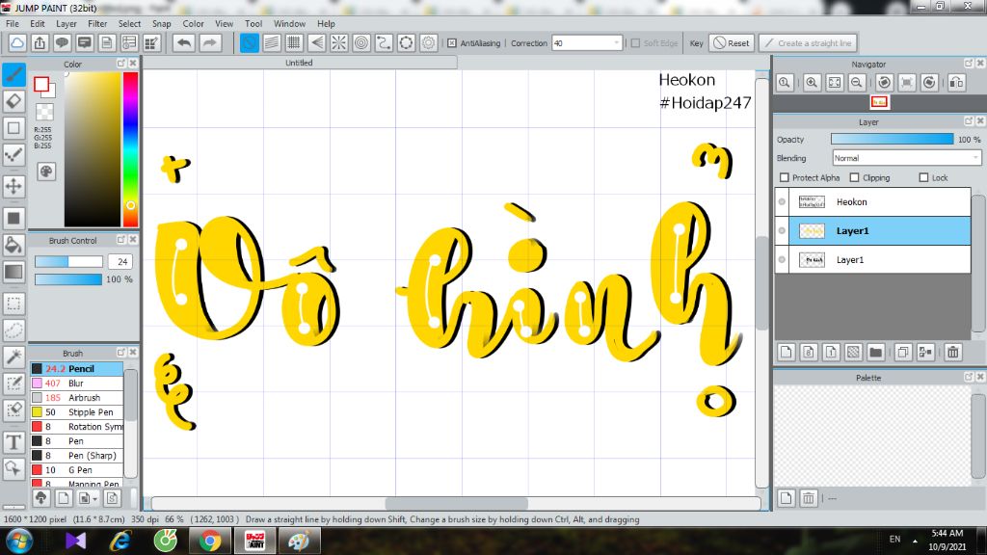Select the Brush tool in the left toolbar
The height and width of the screenshot is (555, 987).
13,75
